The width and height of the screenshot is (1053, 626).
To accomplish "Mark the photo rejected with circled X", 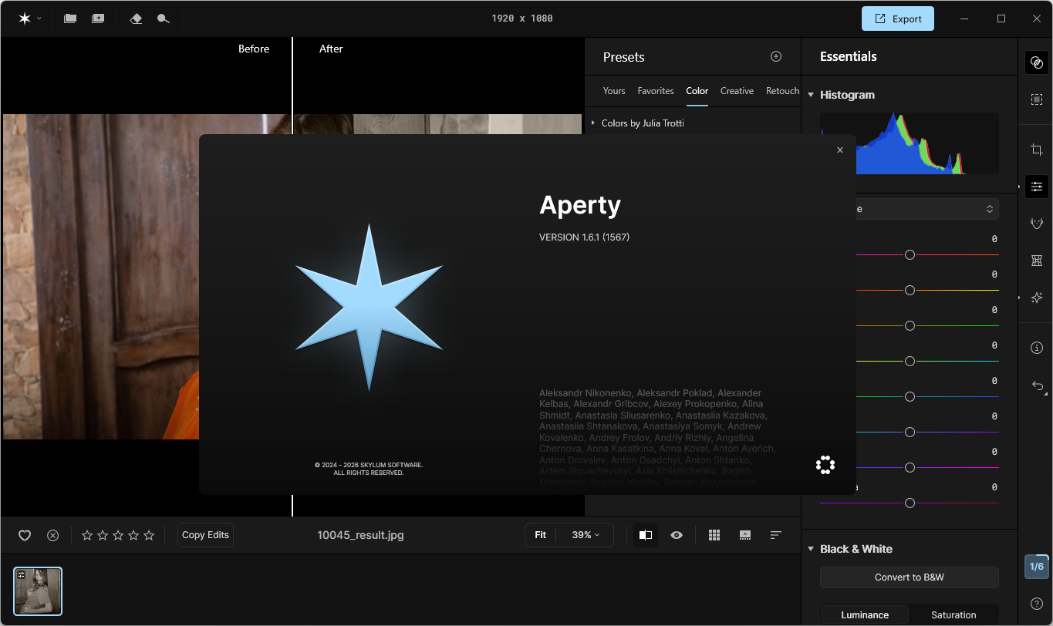I will point(52,535).
